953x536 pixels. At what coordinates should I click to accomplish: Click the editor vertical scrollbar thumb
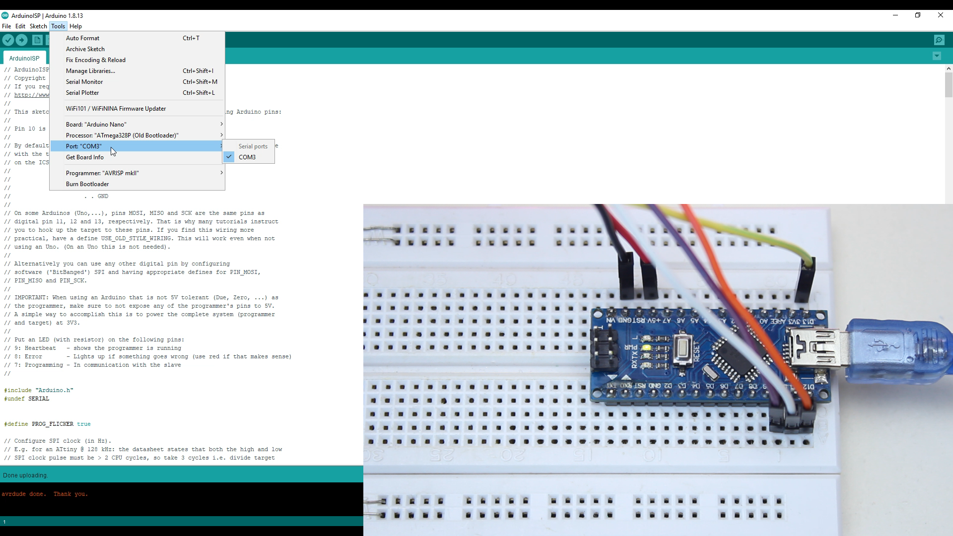(949, 84)
